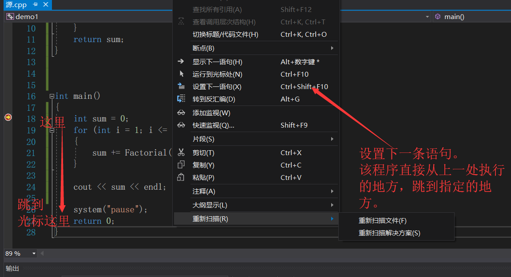The image size is (511, 277).
Task: Open the 89 % zoom level dropdown
Action: 34,253
